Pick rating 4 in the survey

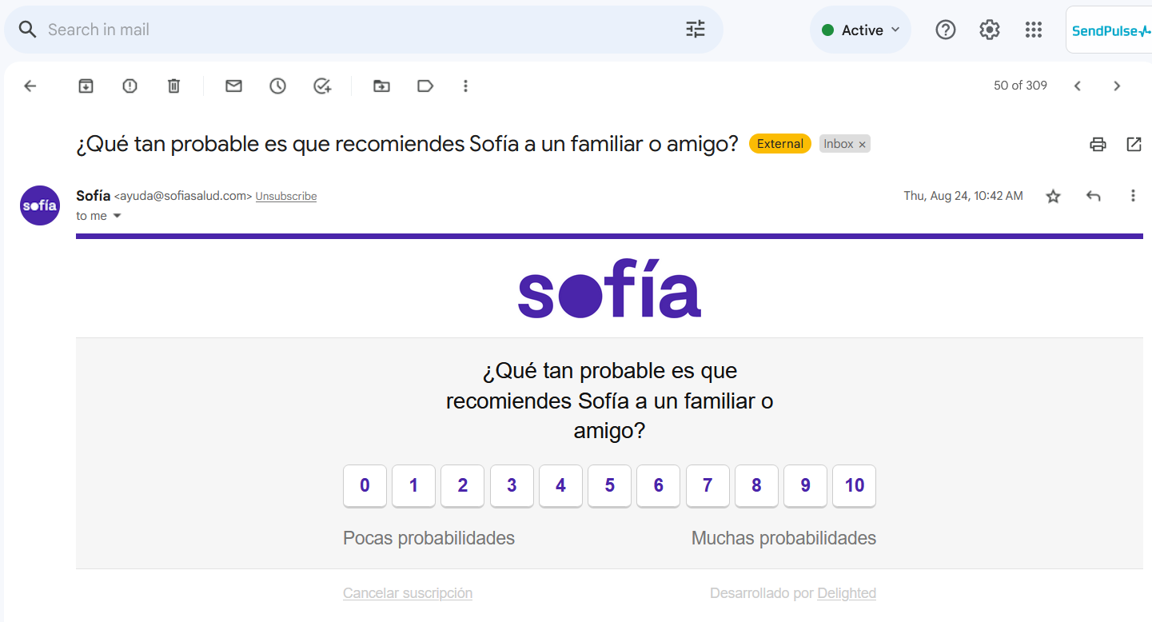(x=560, y=485)
